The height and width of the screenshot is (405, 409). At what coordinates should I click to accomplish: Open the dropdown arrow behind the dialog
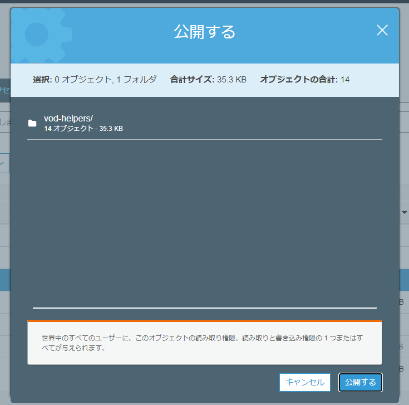click(405, 212)
